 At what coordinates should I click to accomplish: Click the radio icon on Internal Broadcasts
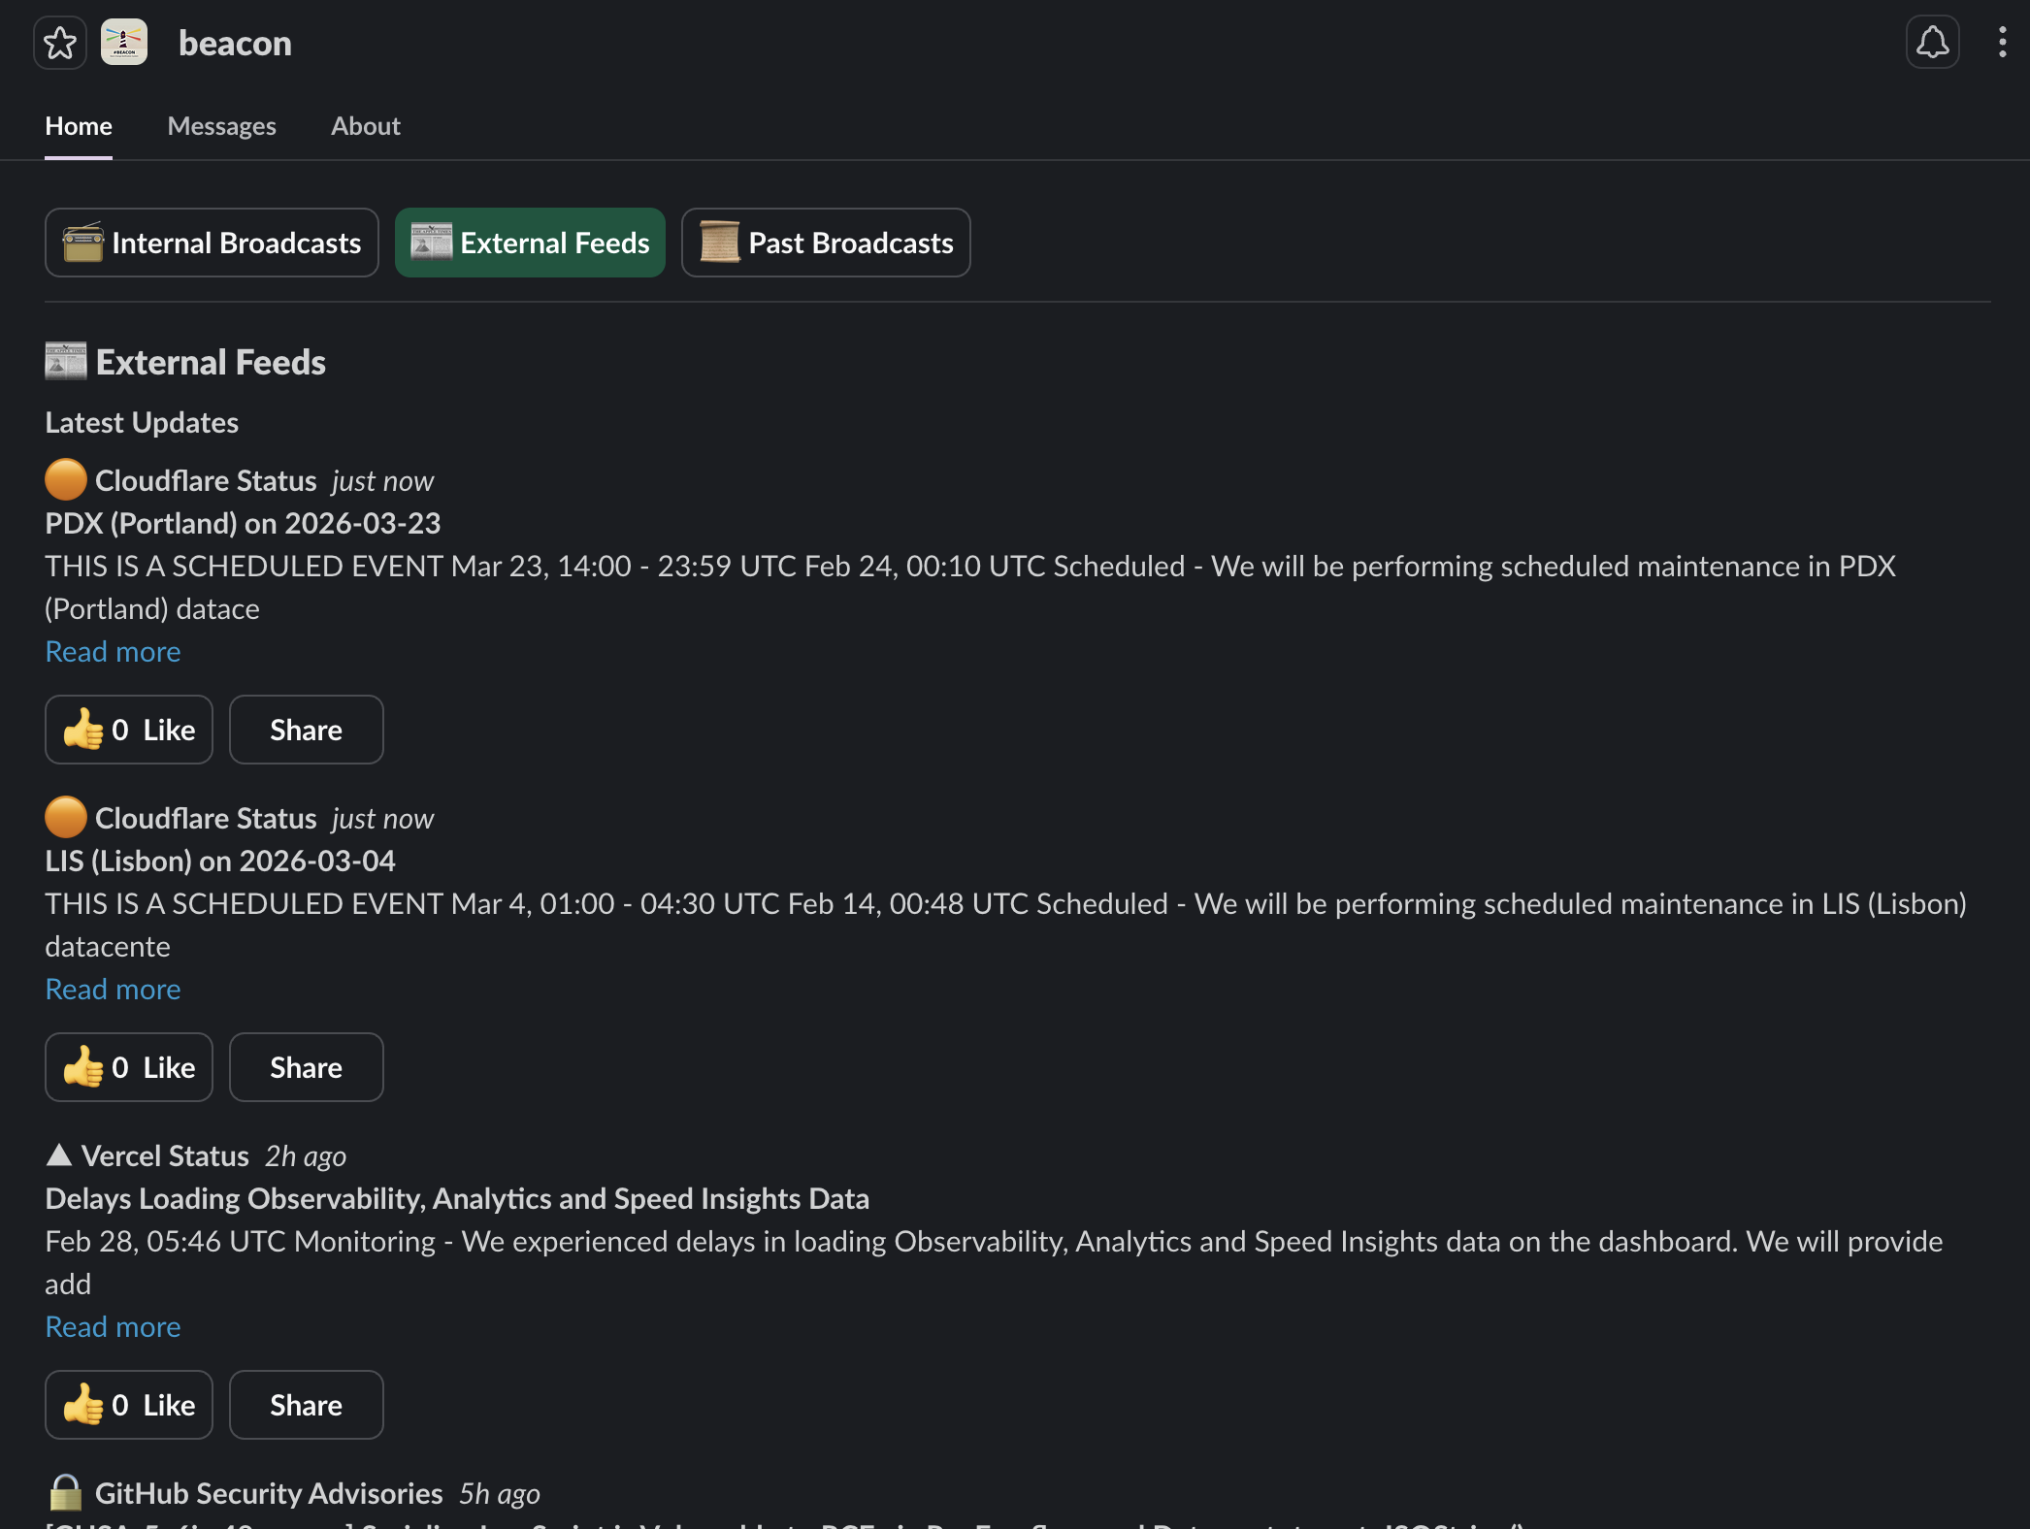(x=84, y=243)
